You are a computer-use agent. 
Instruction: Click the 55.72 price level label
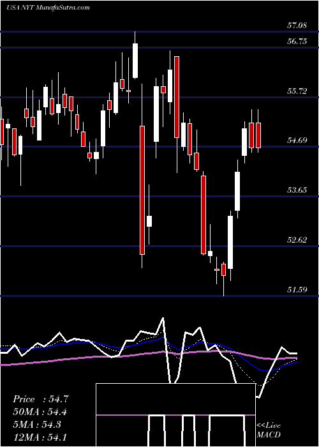click(x=297, y=91)
